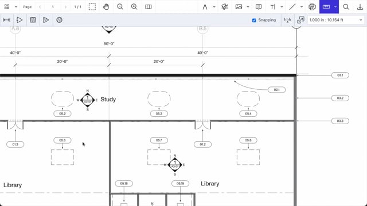Click the resize scale icon
Screen dimensions: 367x206
click(300, 20)
